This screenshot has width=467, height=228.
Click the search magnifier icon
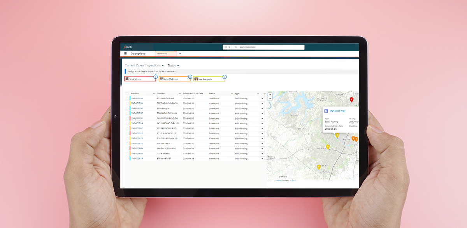coord(236,47)
